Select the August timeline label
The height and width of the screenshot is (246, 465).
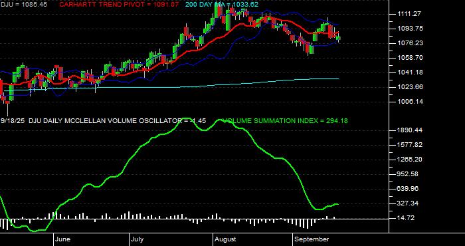(x=225, y=239)
